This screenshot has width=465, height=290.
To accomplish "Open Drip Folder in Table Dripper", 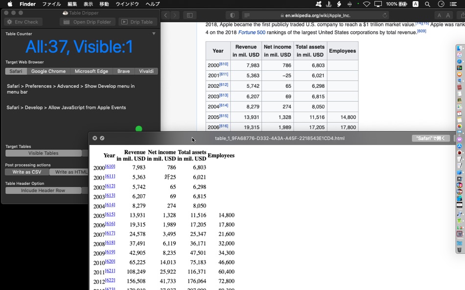I will pyautogui.click(x=88, y=22).
